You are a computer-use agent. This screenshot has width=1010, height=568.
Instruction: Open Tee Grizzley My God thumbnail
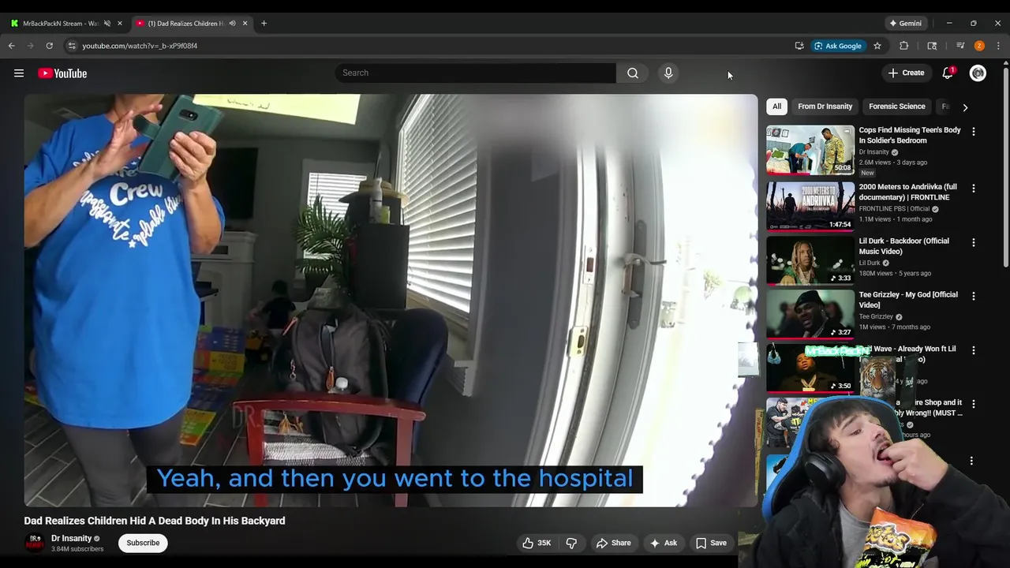[x=810, y=314]
